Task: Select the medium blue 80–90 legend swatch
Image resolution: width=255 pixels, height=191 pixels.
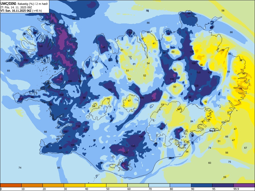Action: pyautogui.click(x=180, y=185)
